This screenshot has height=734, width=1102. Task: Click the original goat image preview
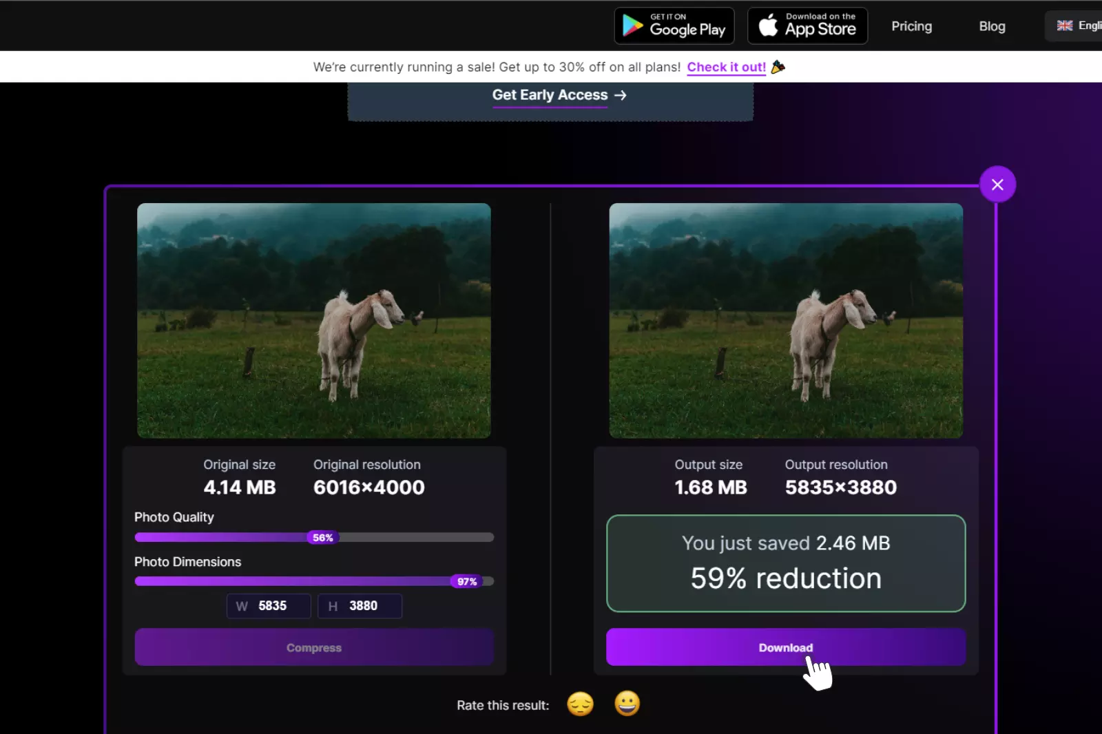[x=313, y=321]
